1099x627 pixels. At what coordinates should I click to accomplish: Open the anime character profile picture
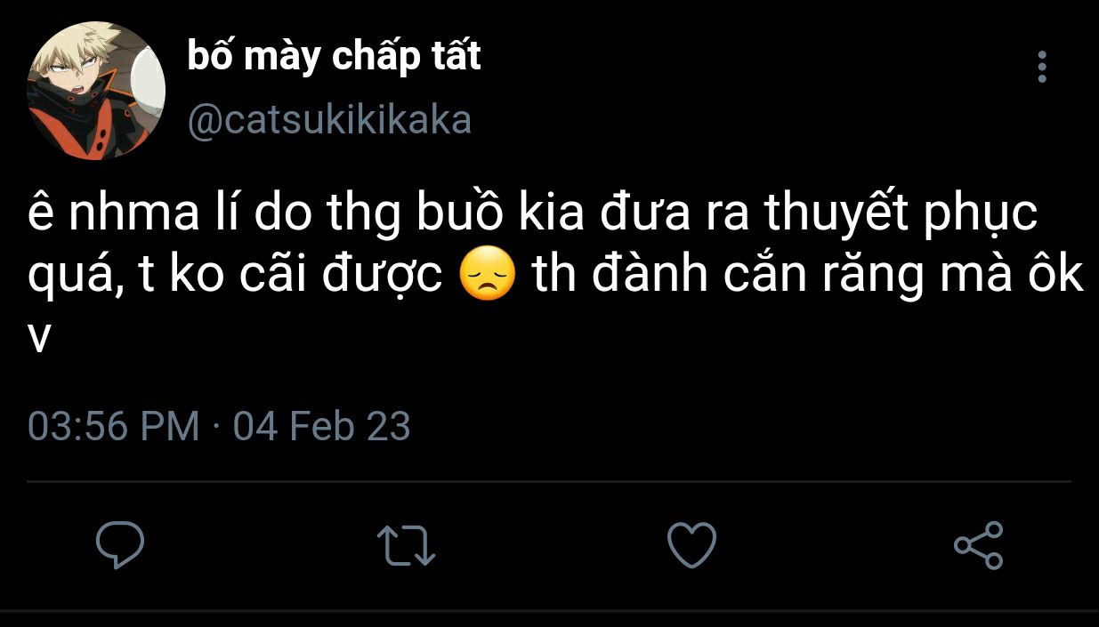coord(97,90)
